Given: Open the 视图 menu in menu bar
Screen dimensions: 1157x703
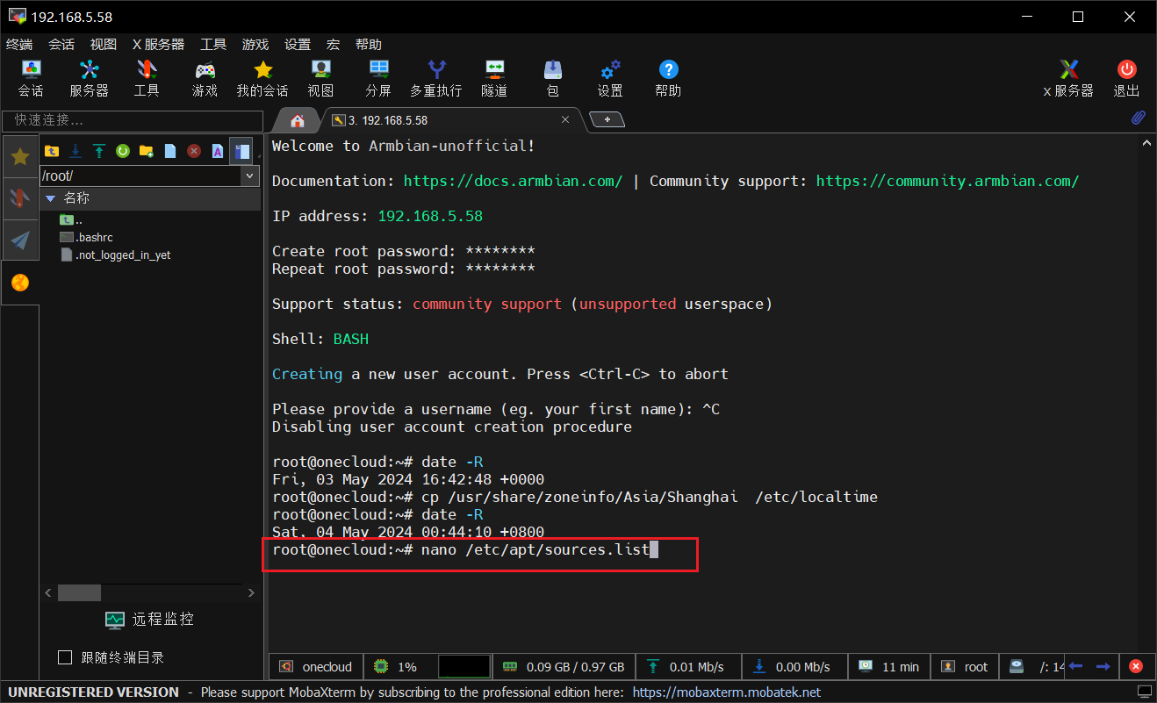Looking at the screenshot, I should (104, 44).
